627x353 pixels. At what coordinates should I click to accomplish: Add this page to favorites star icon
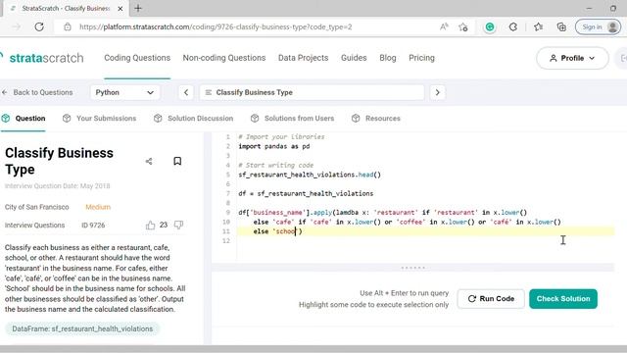pos(463,26)
